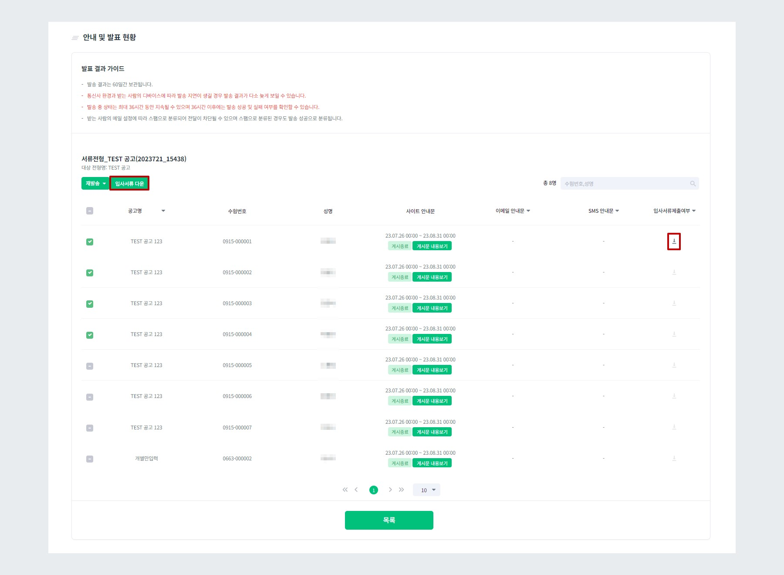View notice content for 0915-000006
This screenshot has width=784, height=575.
click(x=432, y=401)
